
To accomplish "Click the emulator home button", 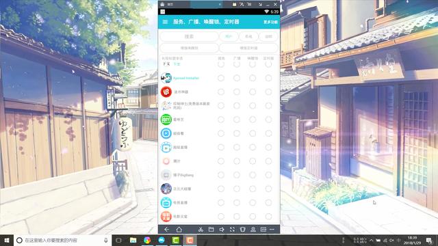I will pyautogui.click(x=179, y=230).
